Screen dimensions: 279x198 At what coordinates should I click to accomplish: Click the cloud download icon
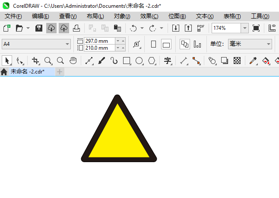pyautogui.click(x=51, y=28)
